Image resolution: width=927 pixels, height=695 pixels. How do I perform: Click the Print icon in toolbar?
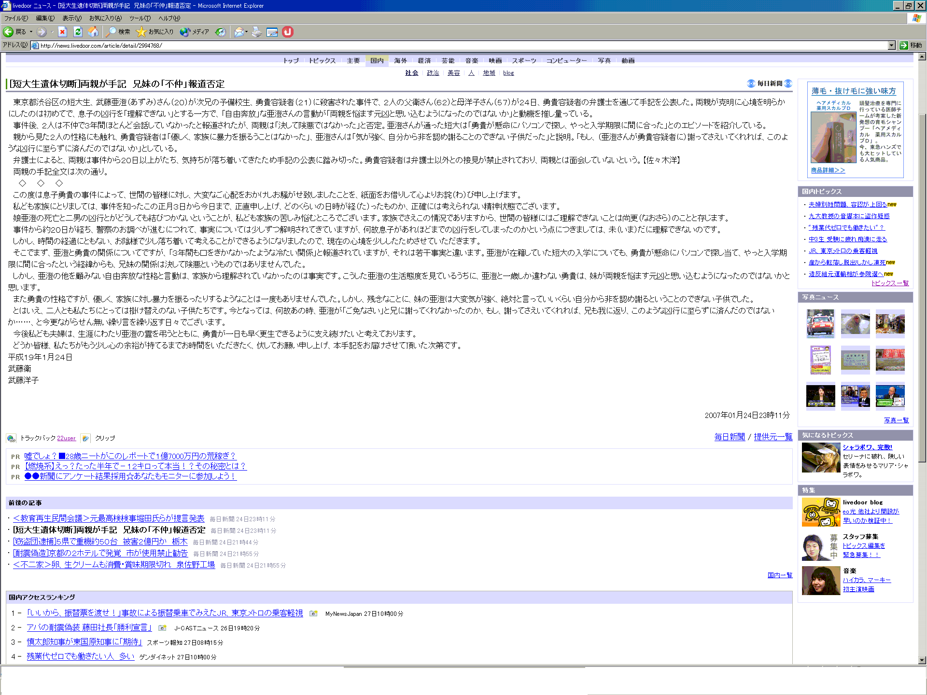pyautogui.click(x=257, y=32)
